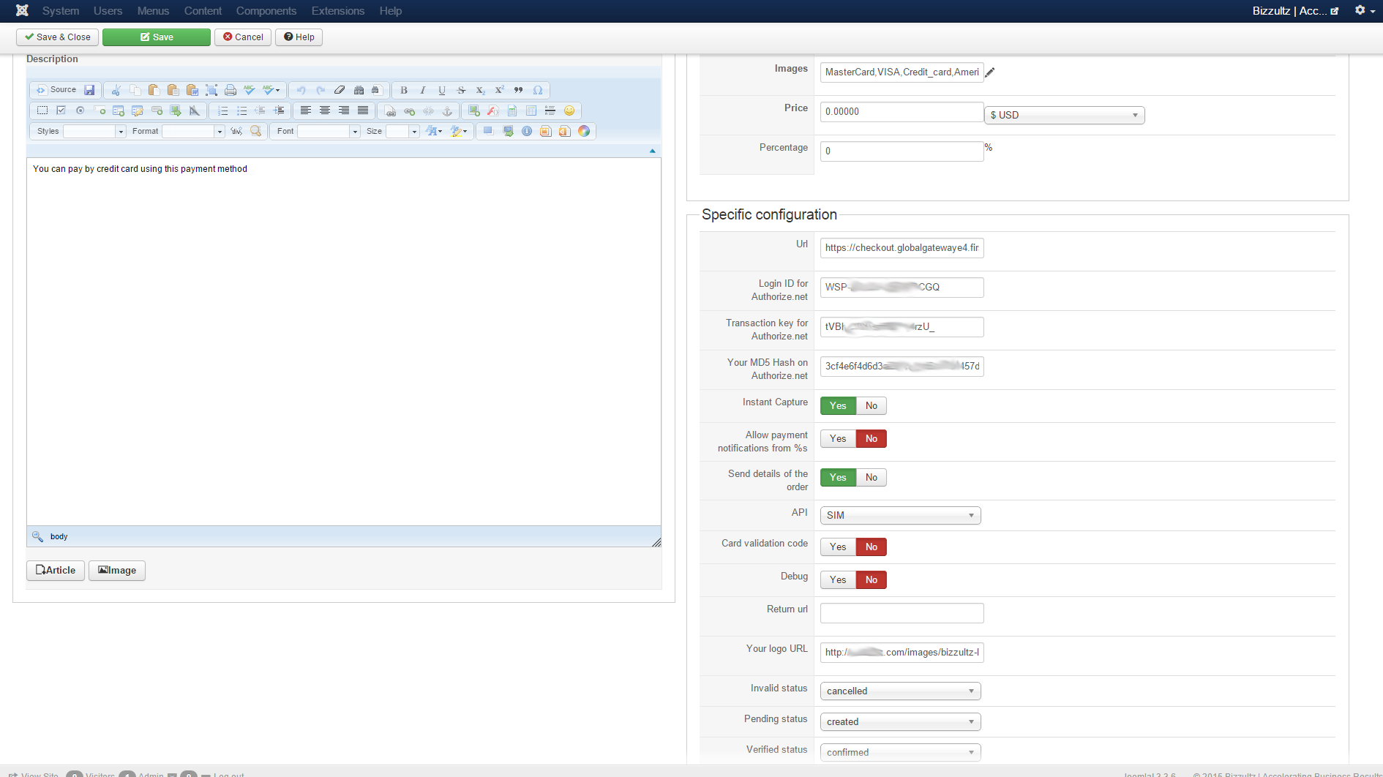Click the Select All icon in editor
1383x777 pixels.
[211, 90]
